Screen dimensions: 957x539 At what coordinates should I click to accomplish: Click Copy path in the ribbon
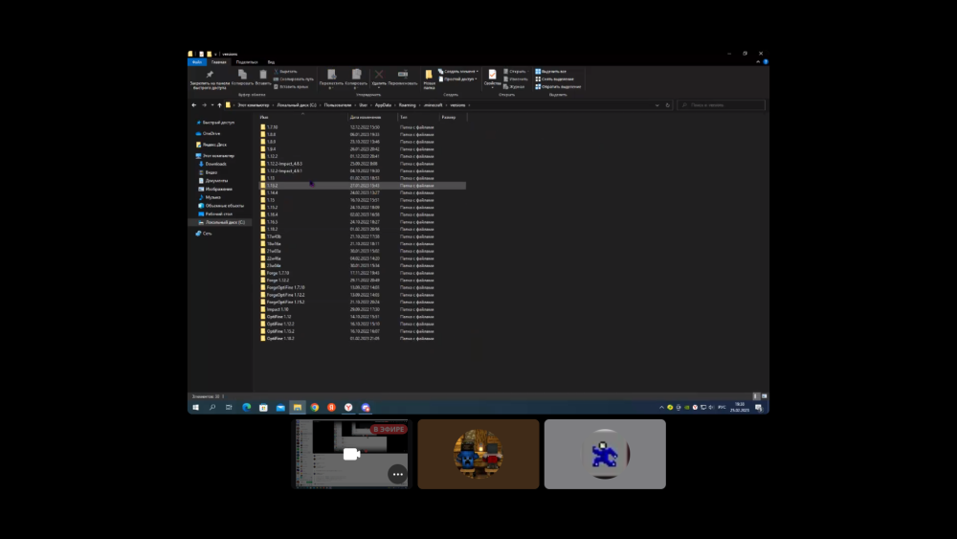294,79
